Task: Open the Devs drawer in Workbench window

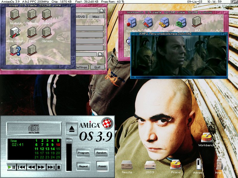Action: pyautogui.click(x=164, y=23)
